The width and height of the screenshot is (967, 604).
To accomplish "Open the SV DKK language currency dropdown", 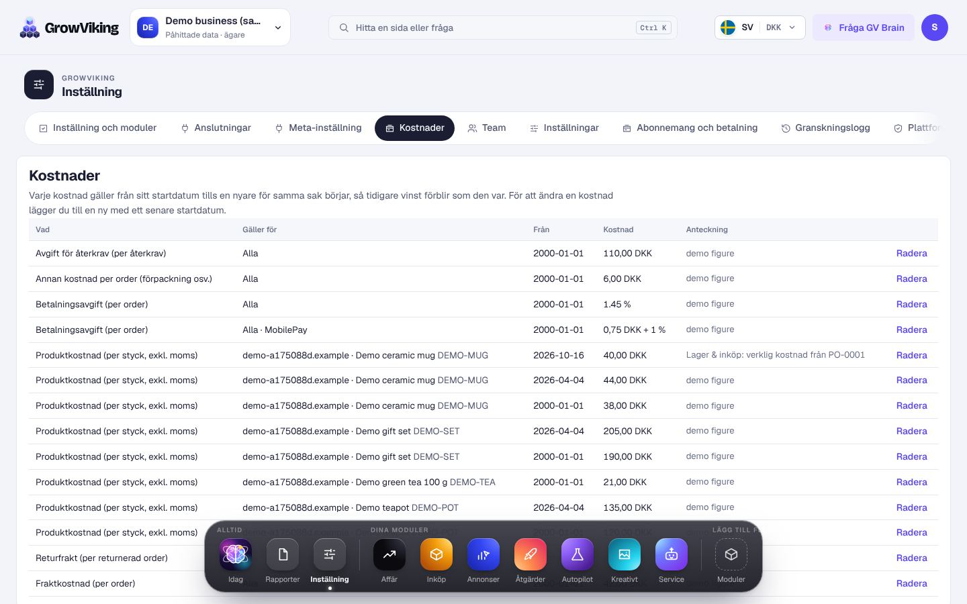I will pyautogui.click(x=759, y=28).
